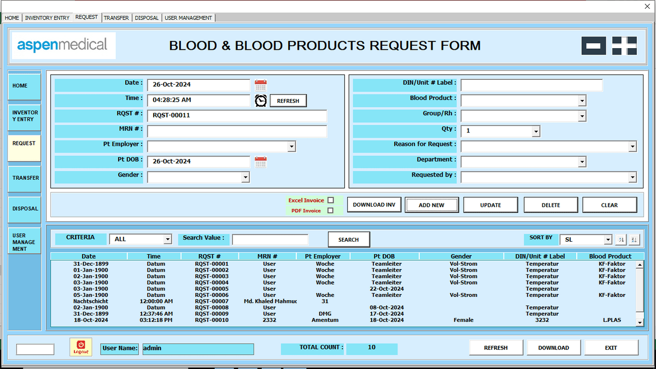Click the records list scrollbar down arrow
The width and height of the screenshot is (656, 369).
coord(640,323)
